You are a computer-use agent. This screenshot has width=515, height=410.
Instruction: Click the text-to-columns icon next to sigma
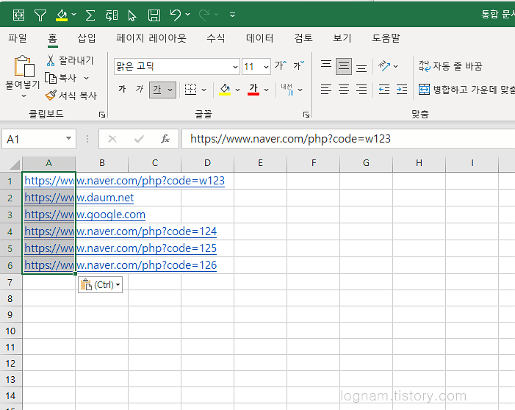coord(112,15)
